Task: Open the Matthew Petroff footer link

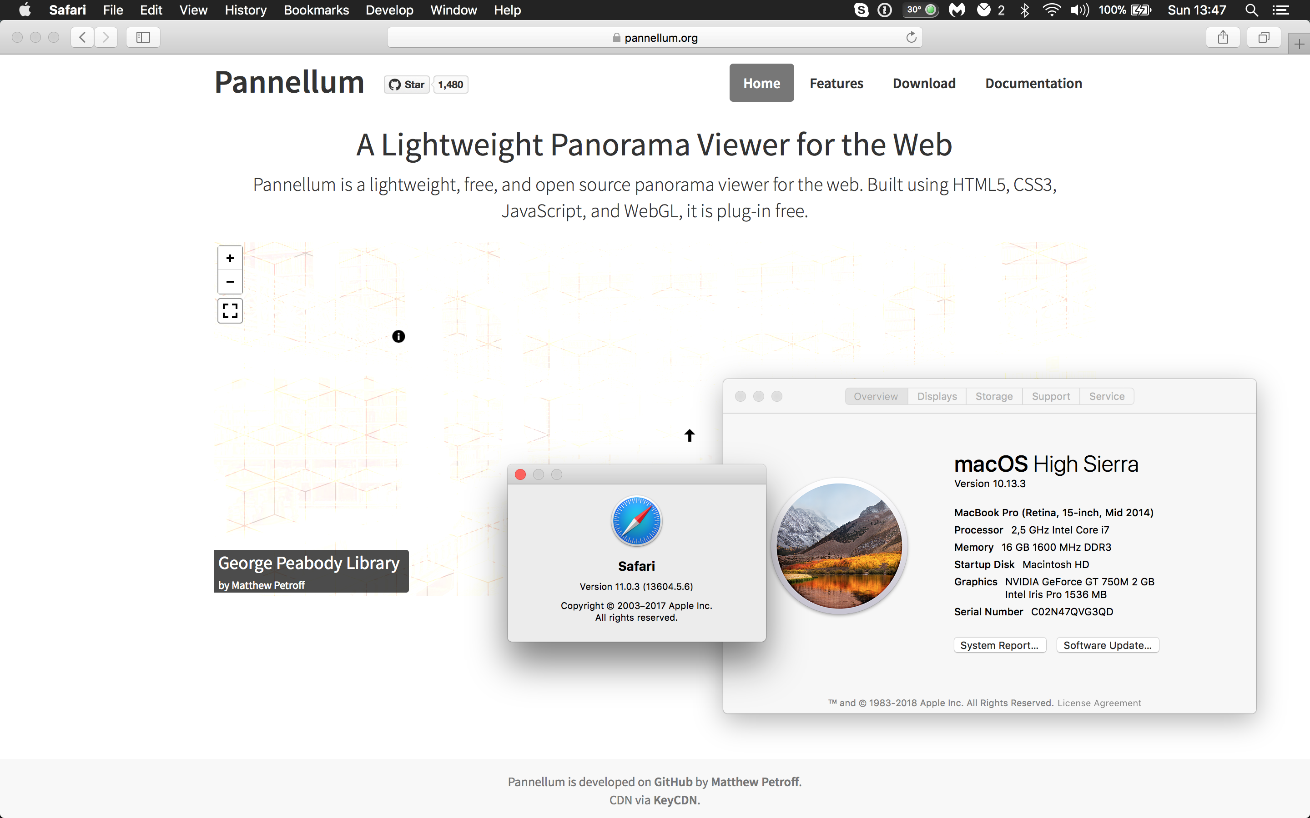Action: click(755, 782)
